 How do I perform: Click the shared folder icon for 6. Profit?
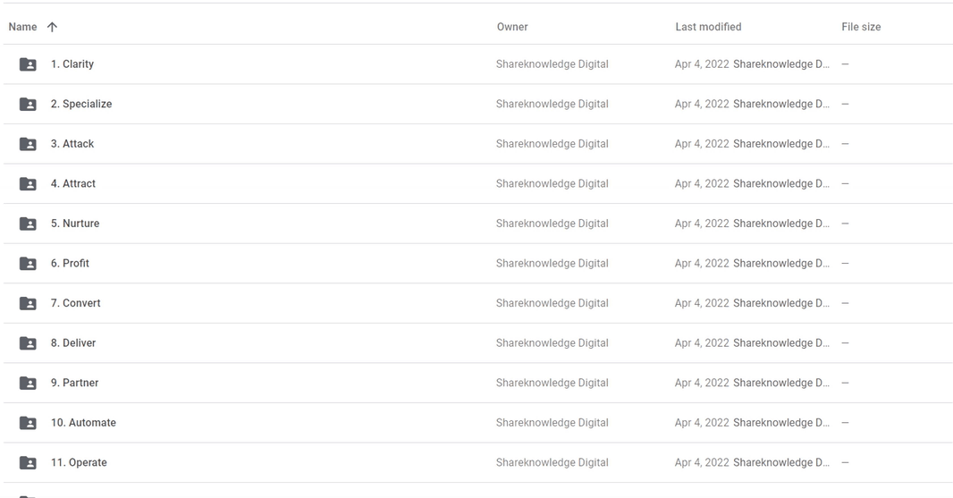pos(28,264)
